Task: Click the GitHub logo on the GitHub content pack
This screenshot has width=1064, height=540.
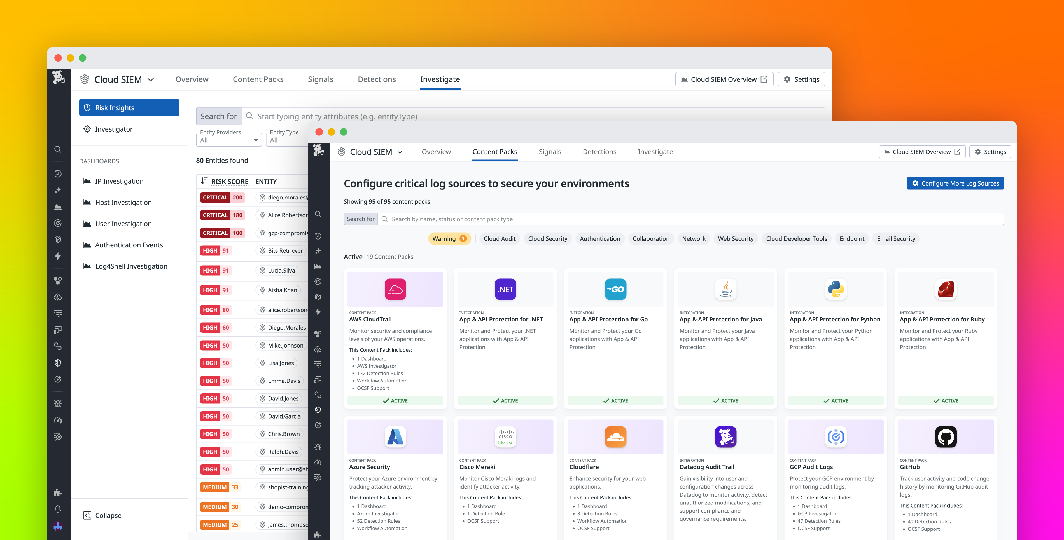Action: tap(946, 437)
